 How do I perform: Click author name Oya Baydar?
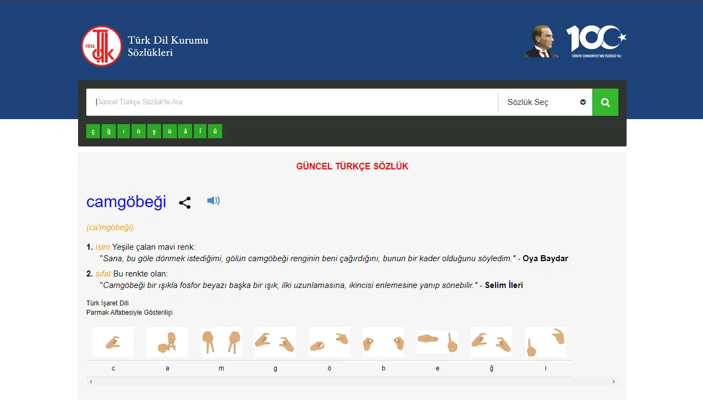point(545,258)
